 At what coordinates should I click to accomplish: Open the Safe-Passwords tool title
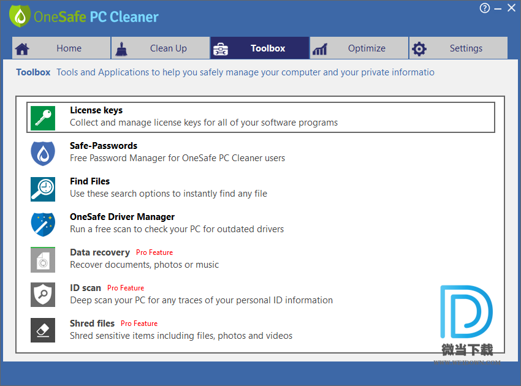(x=104, y=146)
